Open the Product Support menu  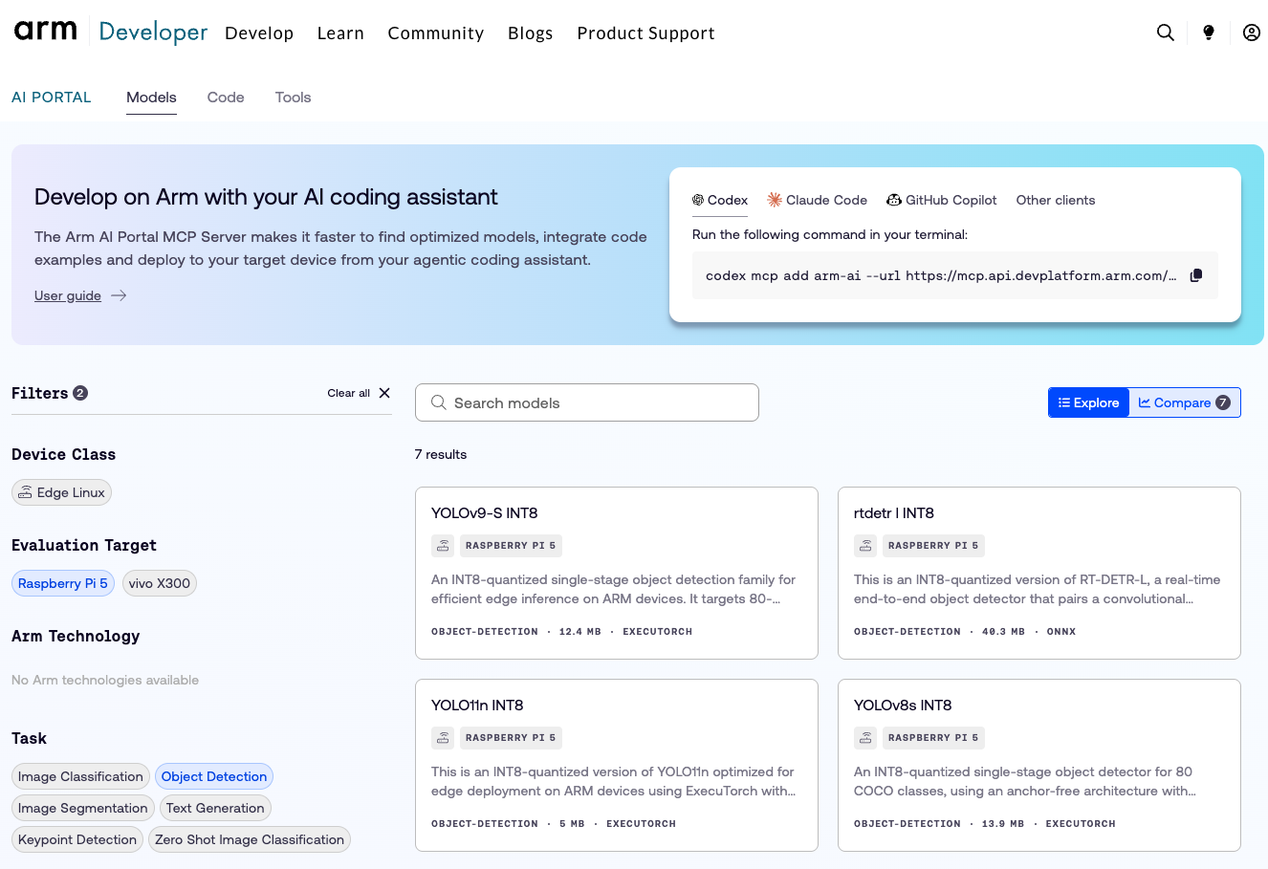pos(645,33)
